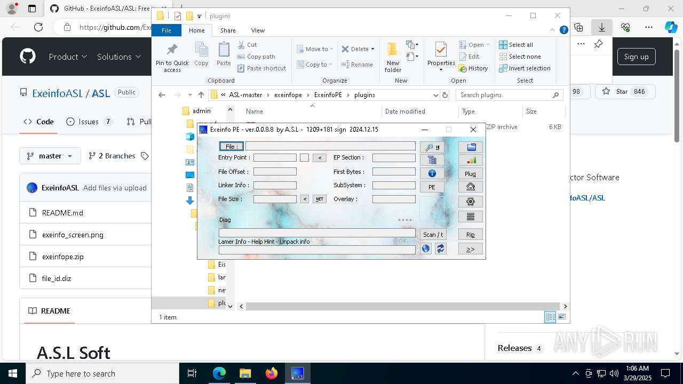Click Copy path in Explorer ribbon

coord(256,57)
